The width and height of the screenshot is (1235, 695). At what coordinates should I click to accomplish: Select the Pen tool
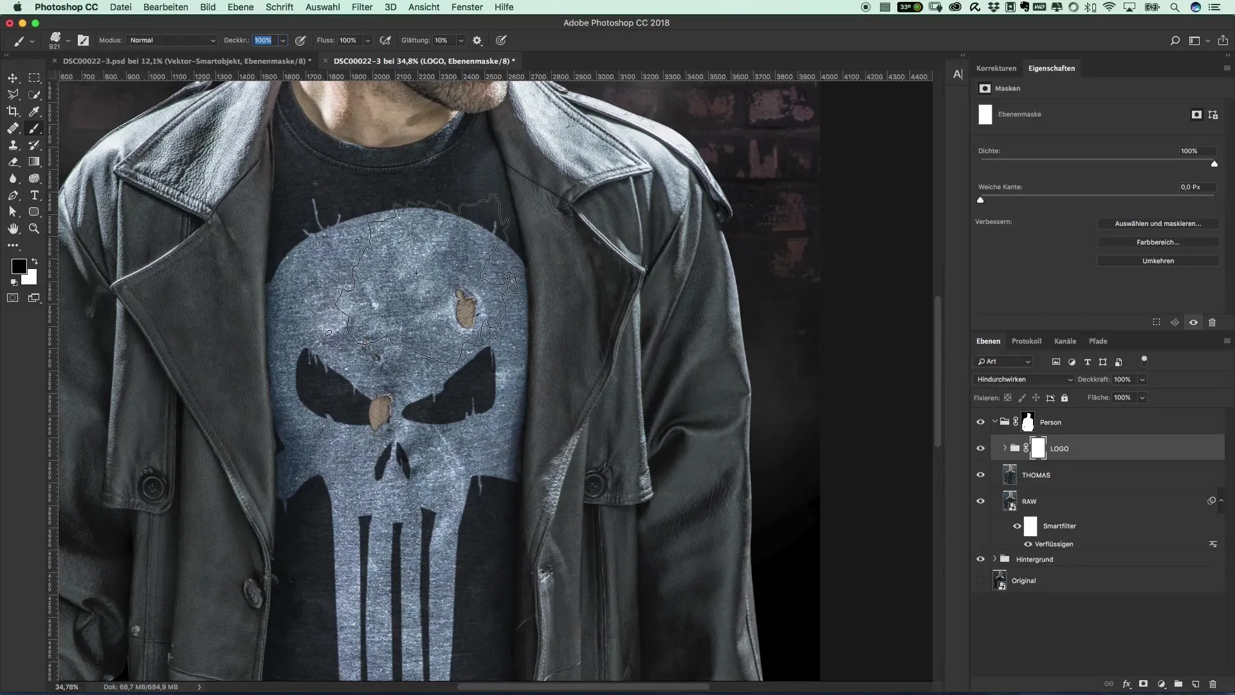13,195
